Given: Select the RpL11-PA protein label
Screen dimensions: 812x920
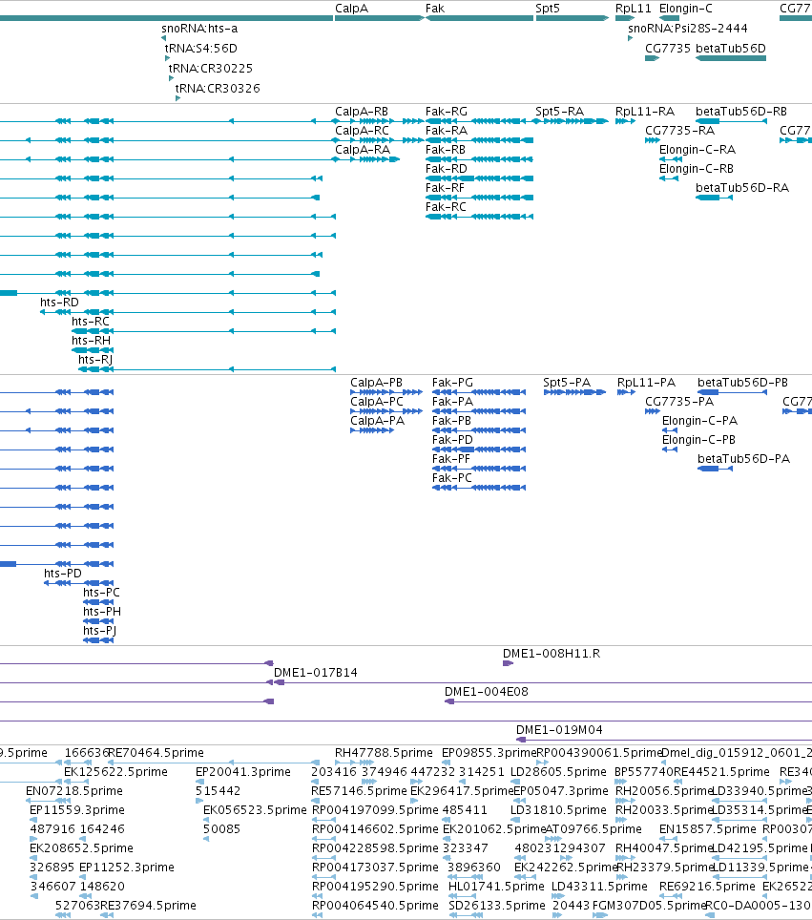Looking at the screenshot, I should [x=646, y=383].
